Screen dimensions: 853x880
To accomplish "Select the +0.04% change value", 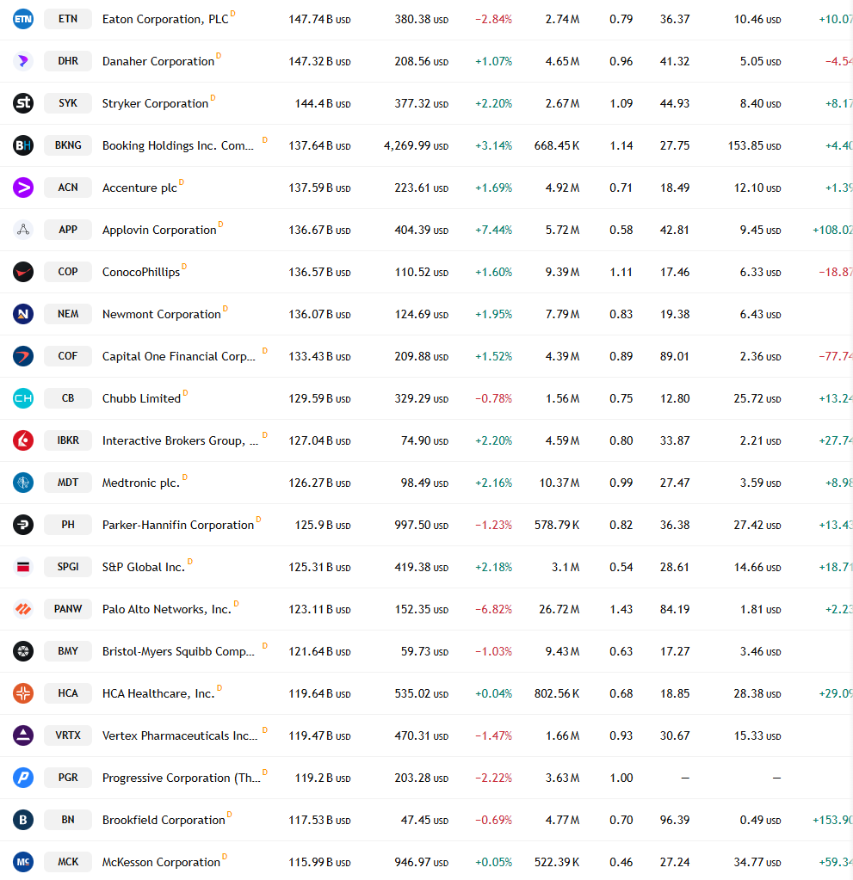I will [x=493, y=693].
